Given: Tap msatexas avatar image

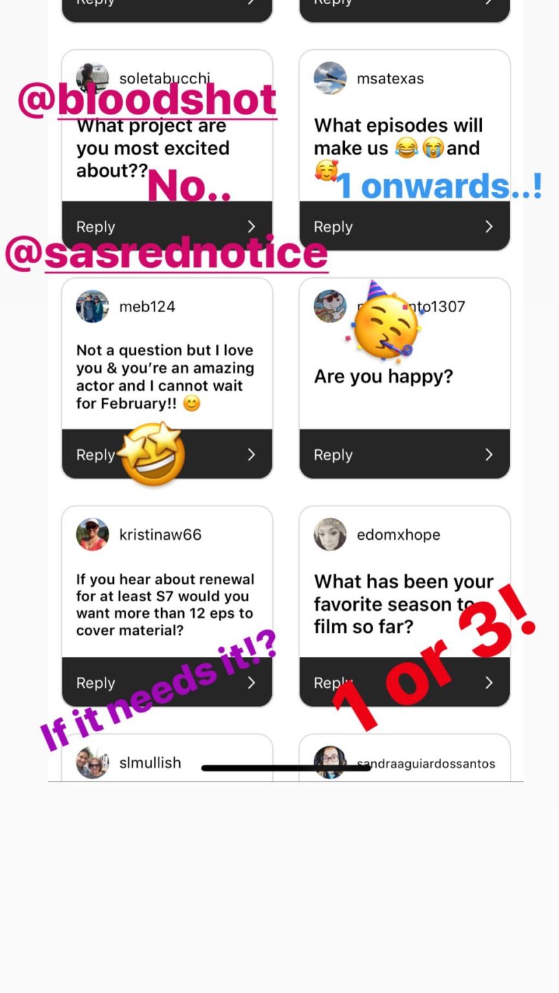Looking at the screenshot, I should click(330, 78).
